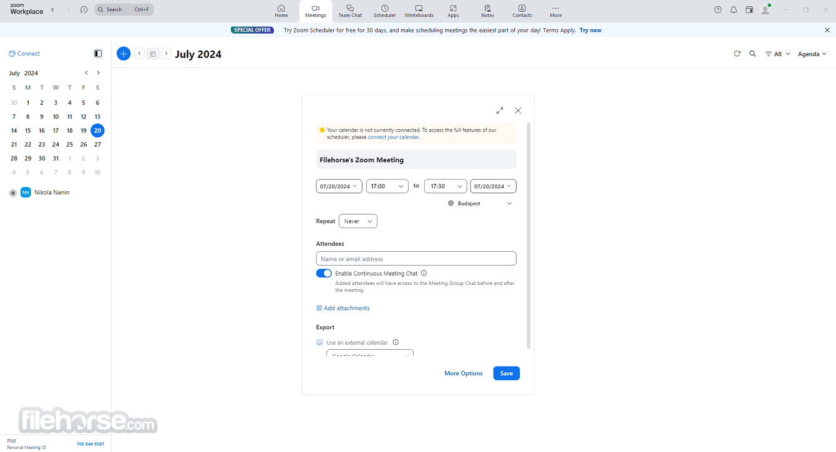
Task: Dismiss the special offer banner
Action: tap(827, 30)
